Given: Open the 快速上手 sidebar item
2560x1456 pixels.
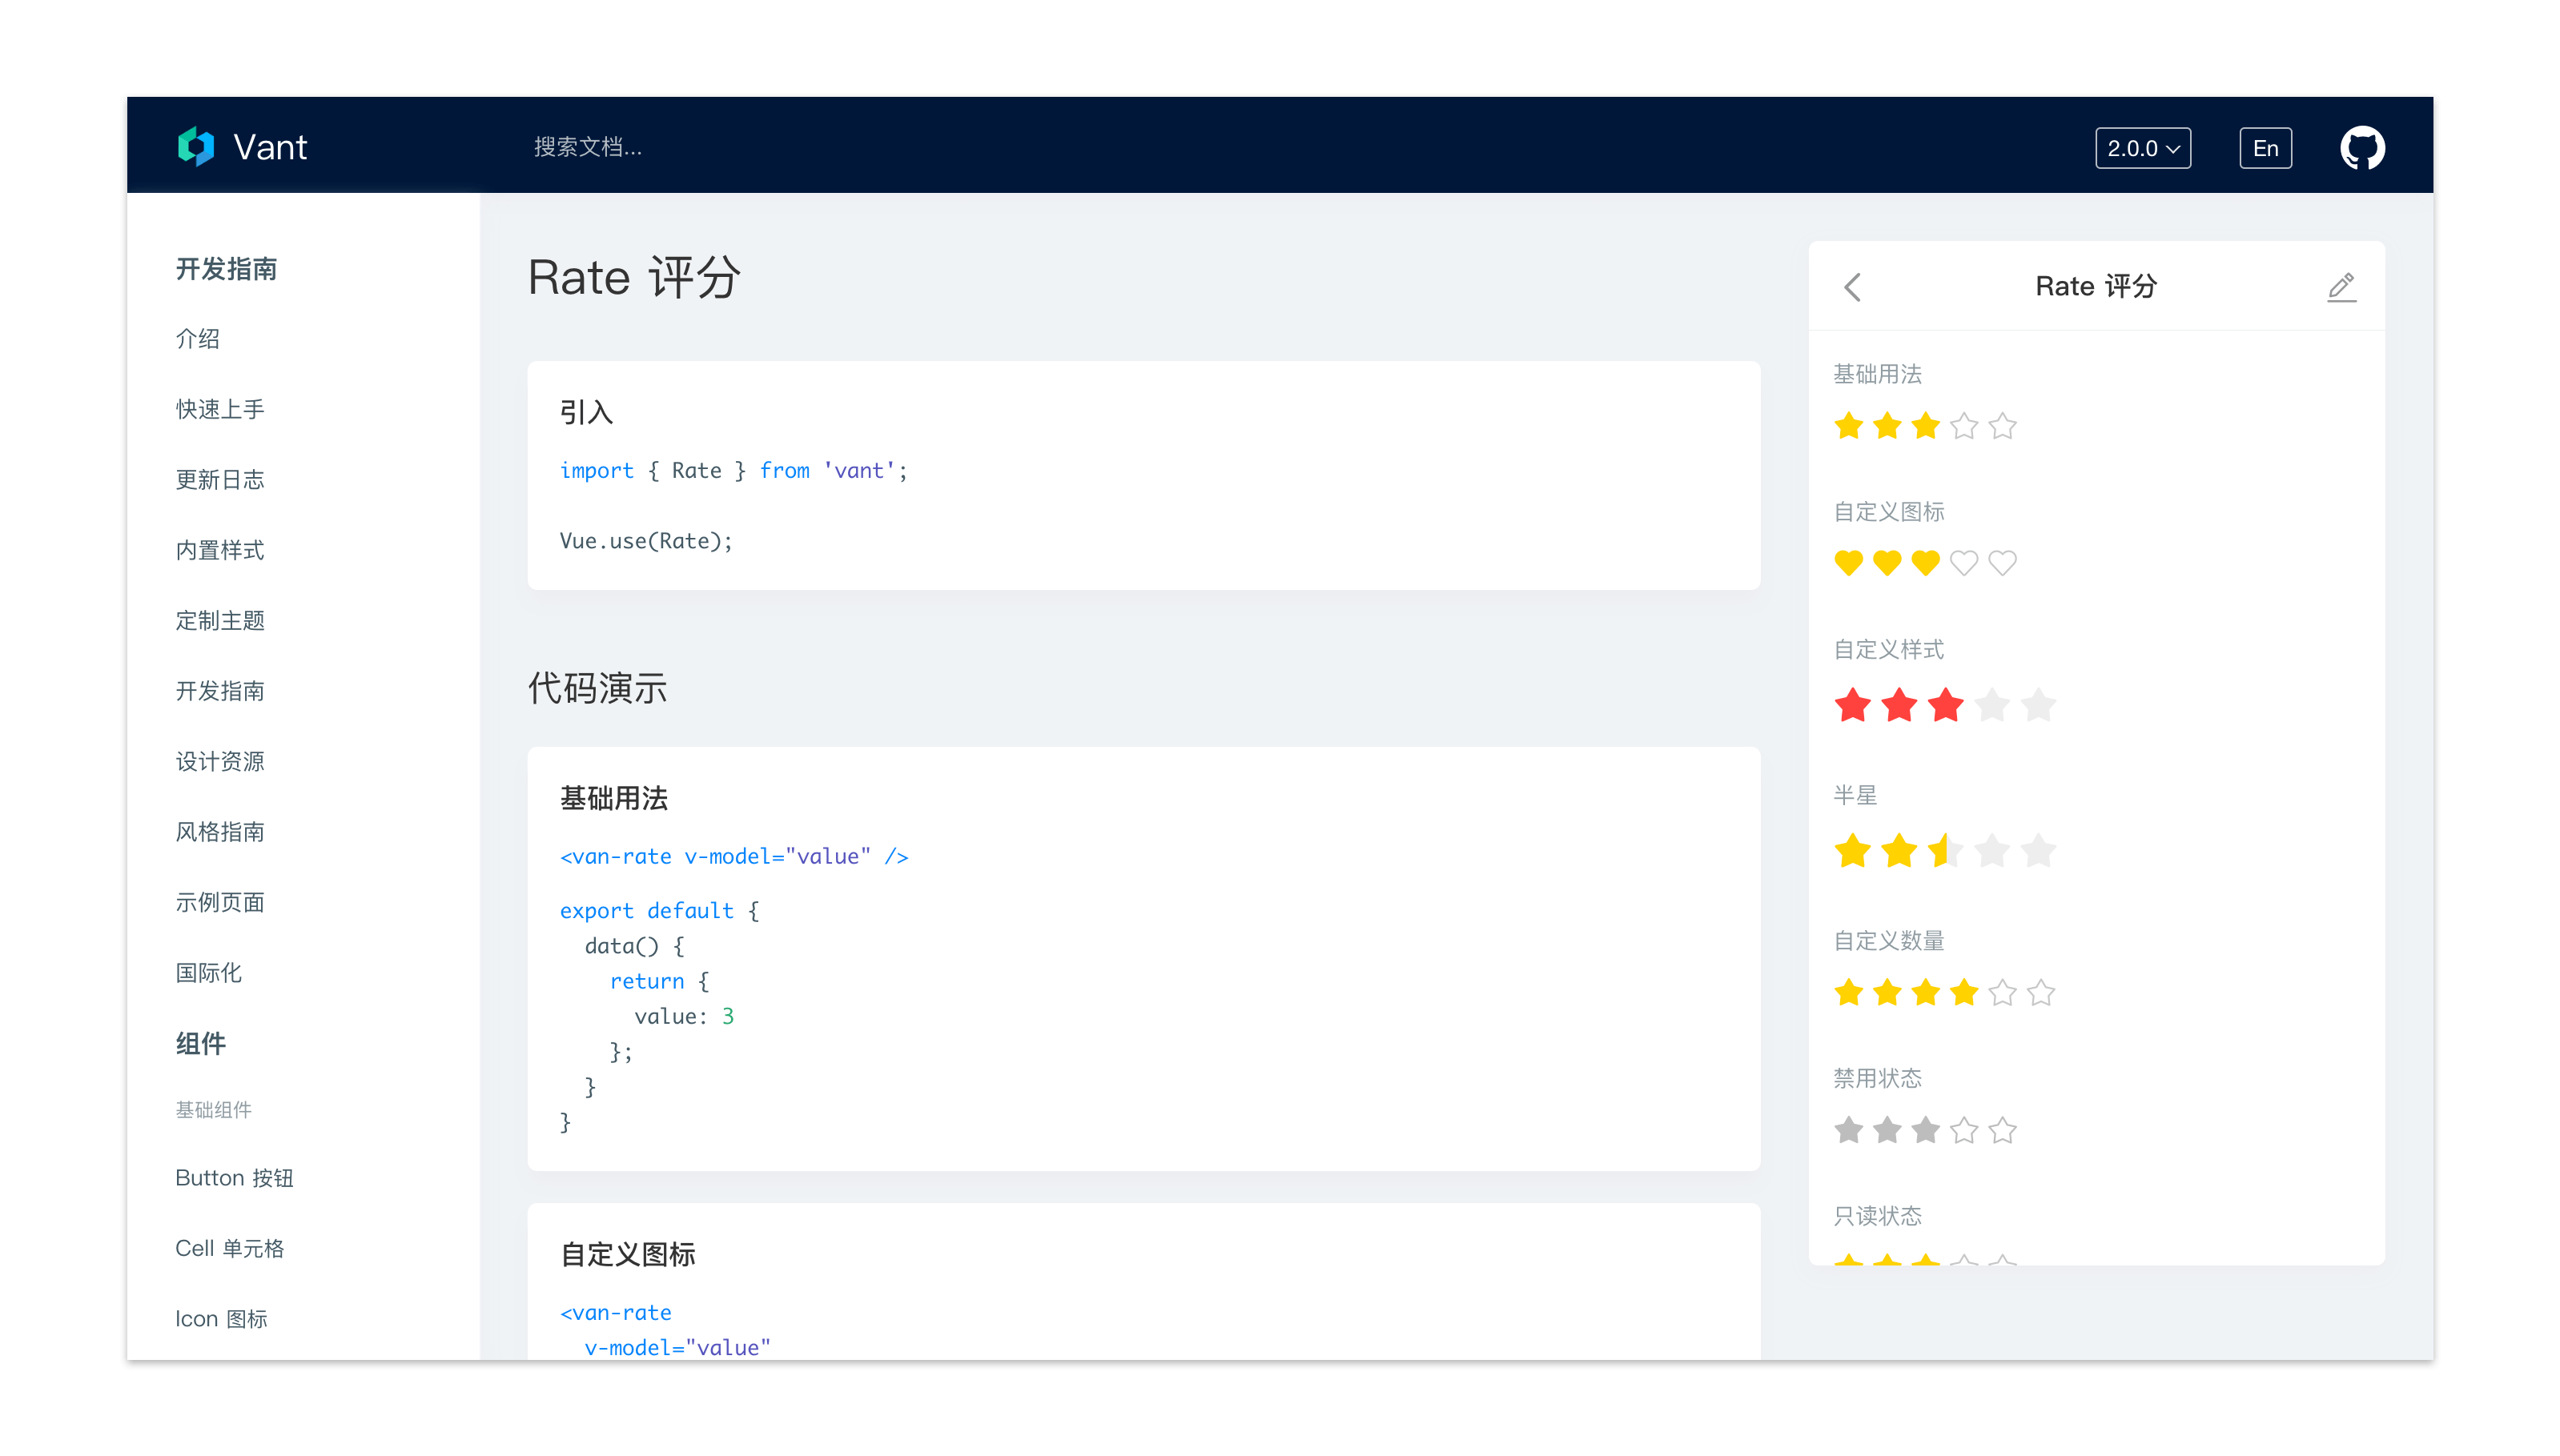Looking at the screenshot, I should click(220, 409).
